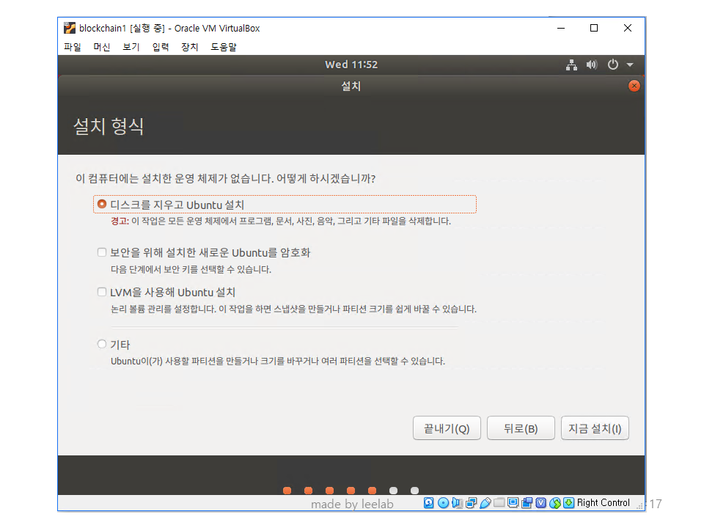Click the virtualization CPU status icon
This screenshot has width=704, height=528.
[541, 503]
